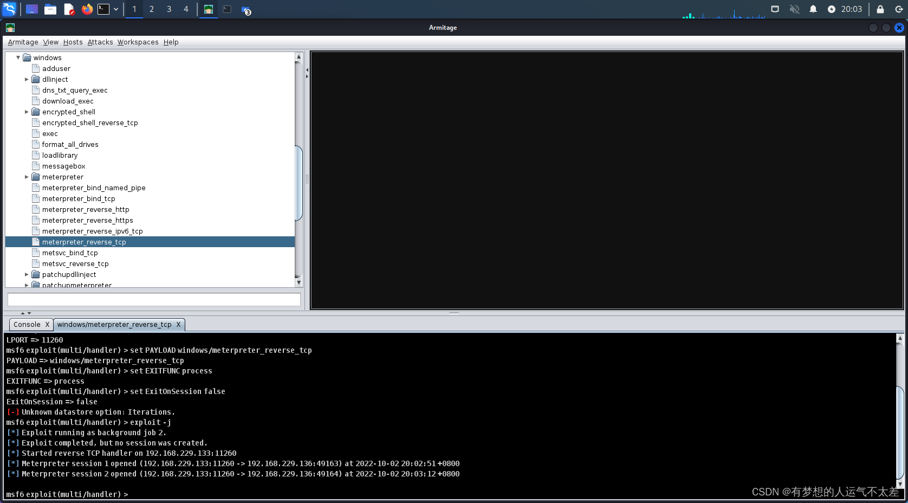Image resolution: width=908 pixels, height=503 pixels.
Task: Select metsvc_reverse_tcp payload
Action: pos(75,263)
